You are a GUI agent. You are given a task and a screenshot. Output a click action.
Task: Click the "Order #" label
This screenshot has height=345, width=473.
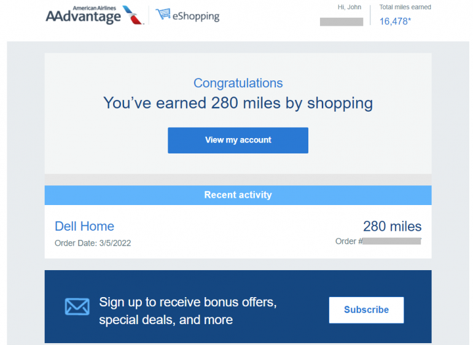click(x=348, y=241)
